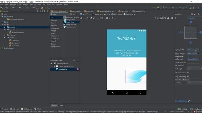Viewport: 202px width, 113px height.
Task: Zoom out the design canvas
Action: 155,18
